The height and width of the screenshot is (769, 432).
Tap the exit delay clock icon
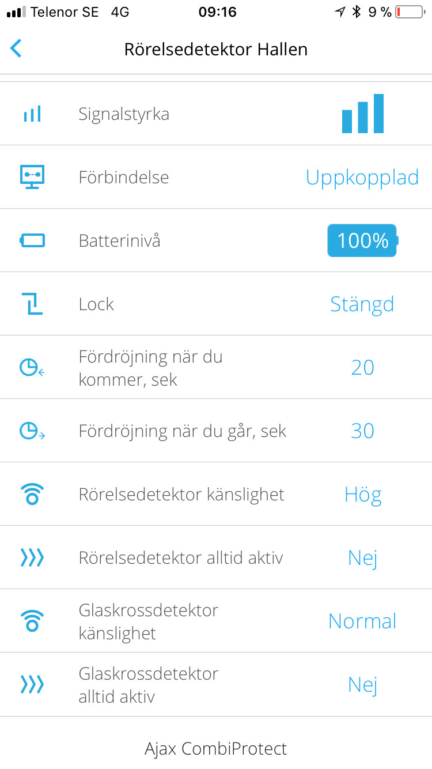click(x=32, y=431)
